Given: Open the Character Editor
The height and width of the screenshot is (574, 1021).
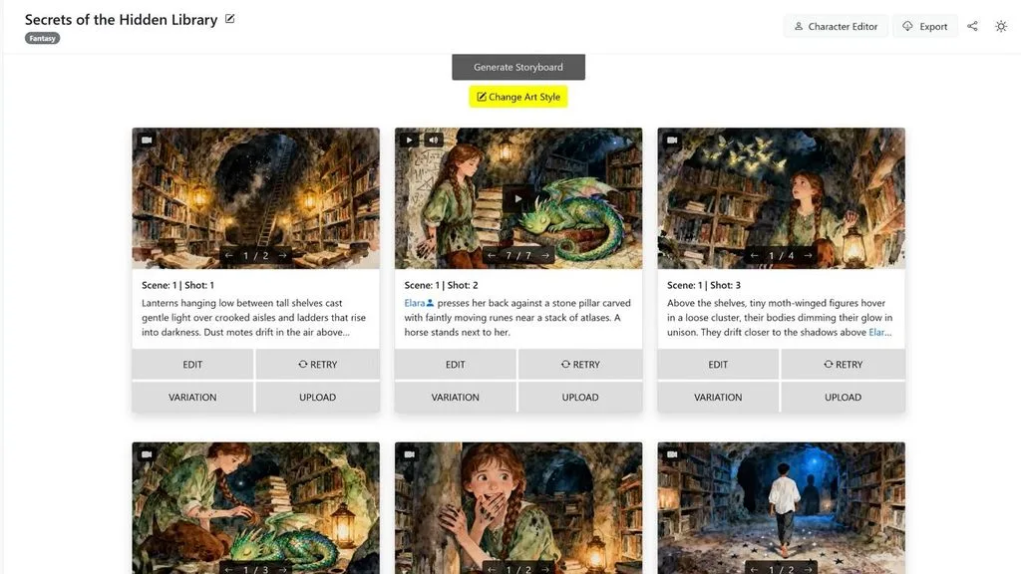Looking at the screenshot, I should pyautogui.click(x=836, y=27).
